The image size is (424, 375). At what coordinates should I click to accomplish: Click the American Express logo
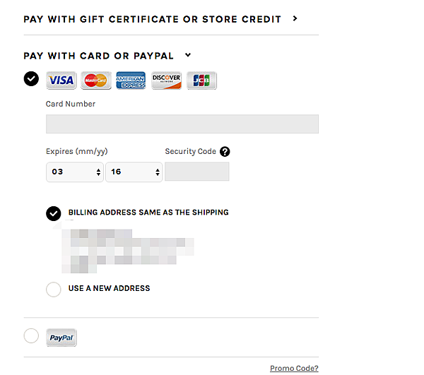131,81
